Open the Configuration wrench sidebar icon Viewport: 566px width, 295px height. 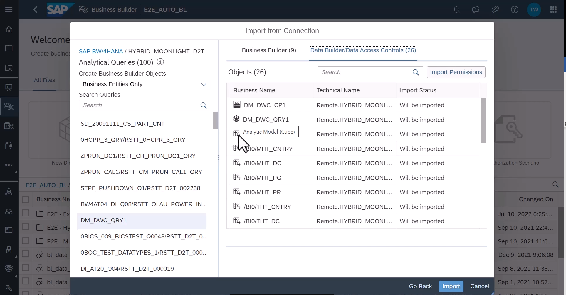[9, 288]
